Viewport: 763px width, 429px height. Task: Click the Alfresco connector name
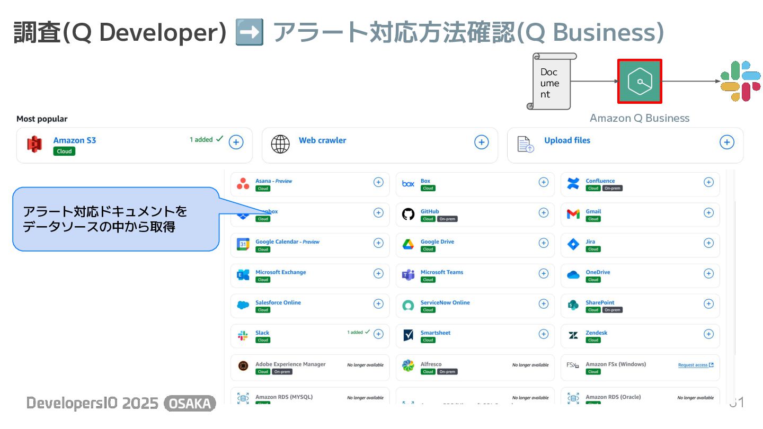(431, 364)
